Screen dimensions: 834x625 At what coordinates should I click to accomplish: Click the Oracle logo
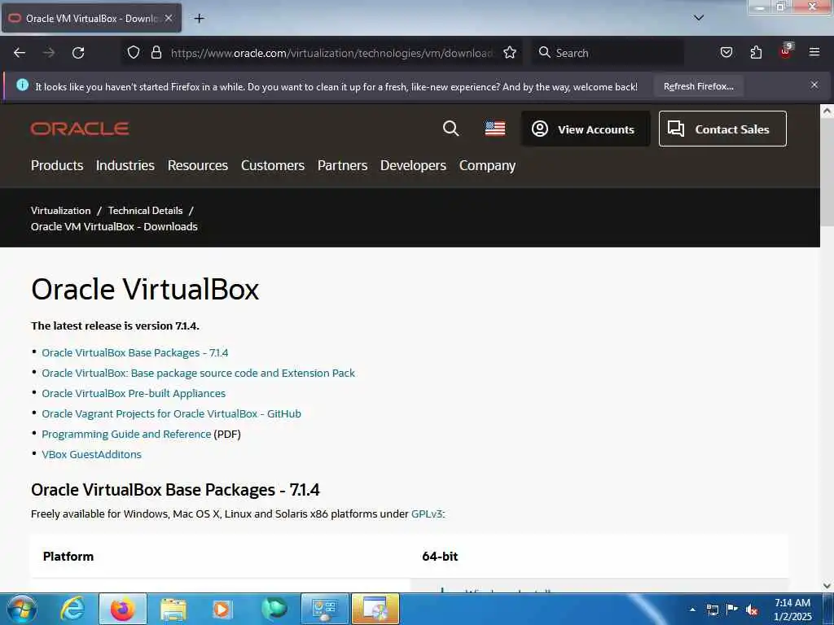coord(80,129)
